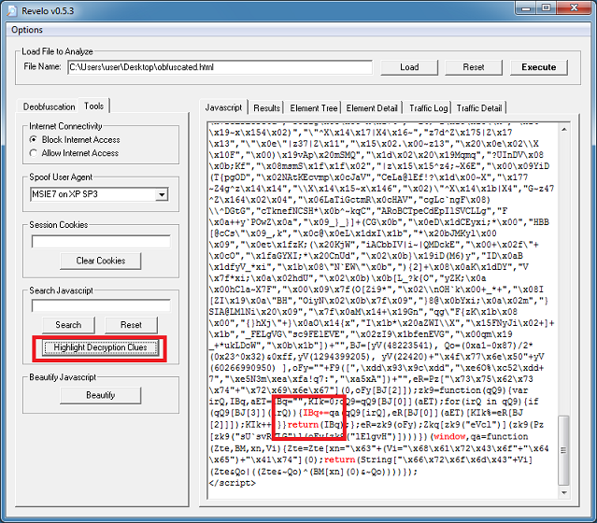597x523 pixels.
Task: Click the Beautify button
Action: coord(101,395)
